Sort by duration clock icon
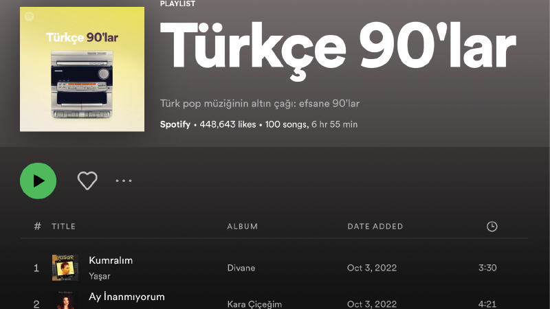The height and width of the screenshot is (309, 550). (492, 227)
